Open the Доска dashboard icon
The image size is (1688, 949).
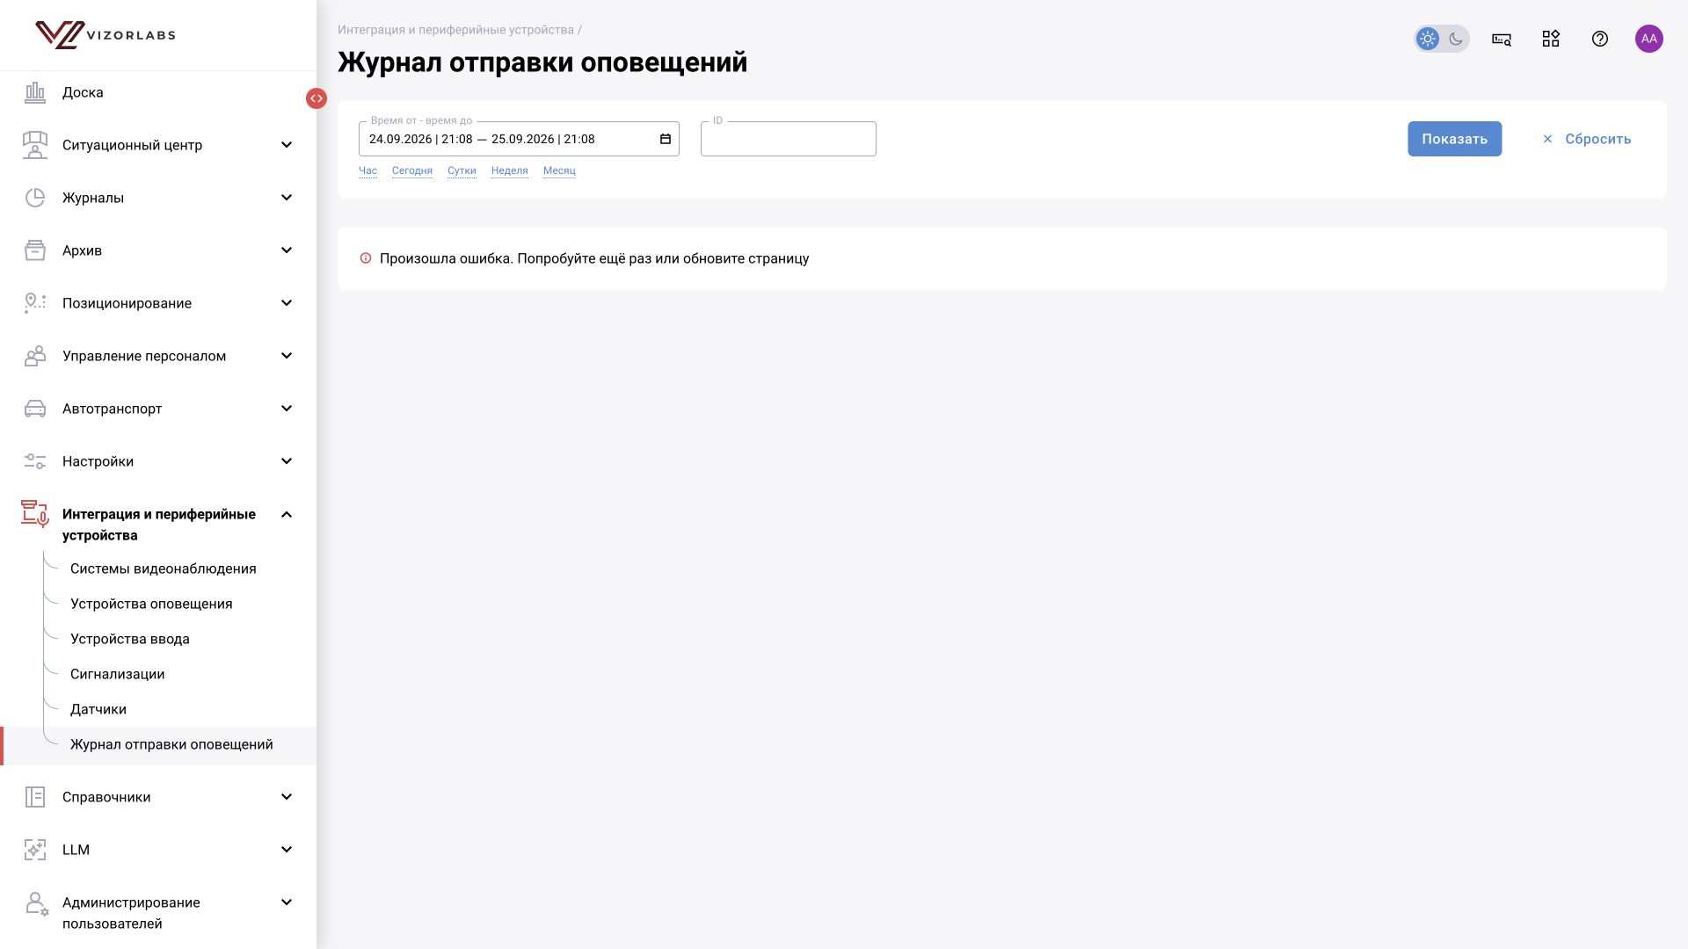[x=35, y=92]
